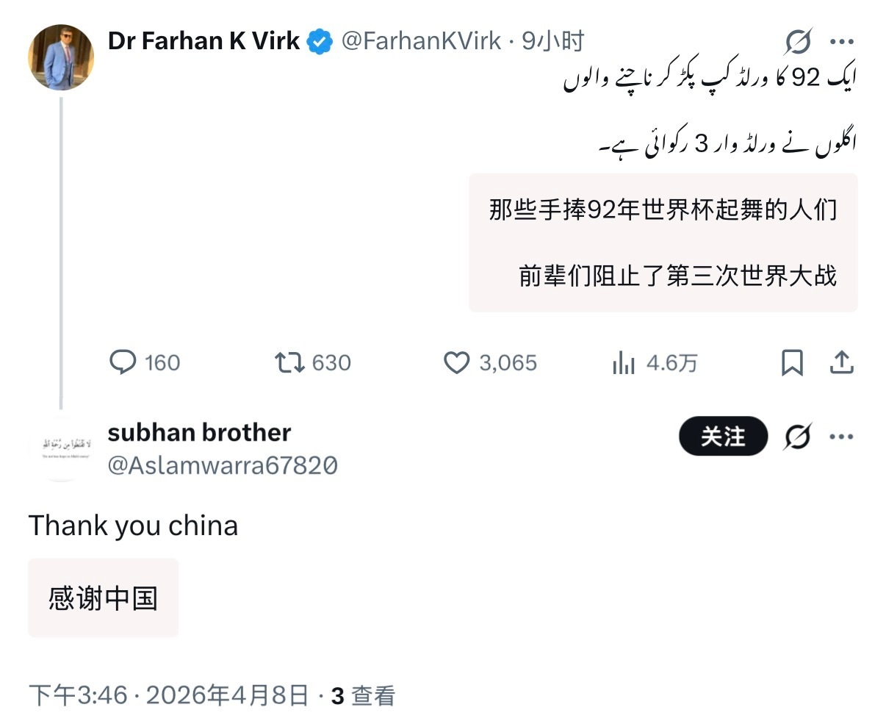Open the more options menu on subhan brother's reply

tap(842, 436)
